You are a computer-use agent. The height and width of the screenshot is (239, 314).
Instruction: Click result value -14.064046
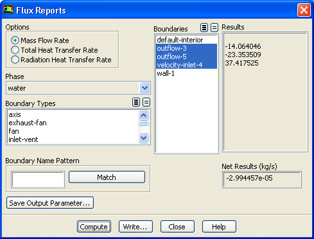(x=243, y=46)
